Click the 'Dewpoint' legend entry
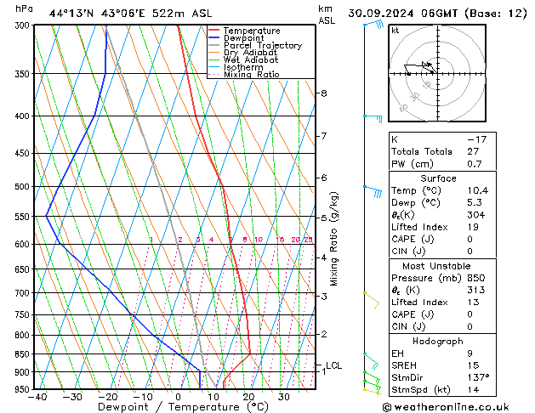Screen dimensions: 535x413 point(243,38)
